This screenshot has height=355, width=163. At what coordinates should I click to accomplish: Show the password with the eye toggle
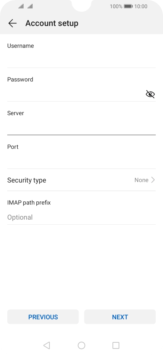[150, 94]
